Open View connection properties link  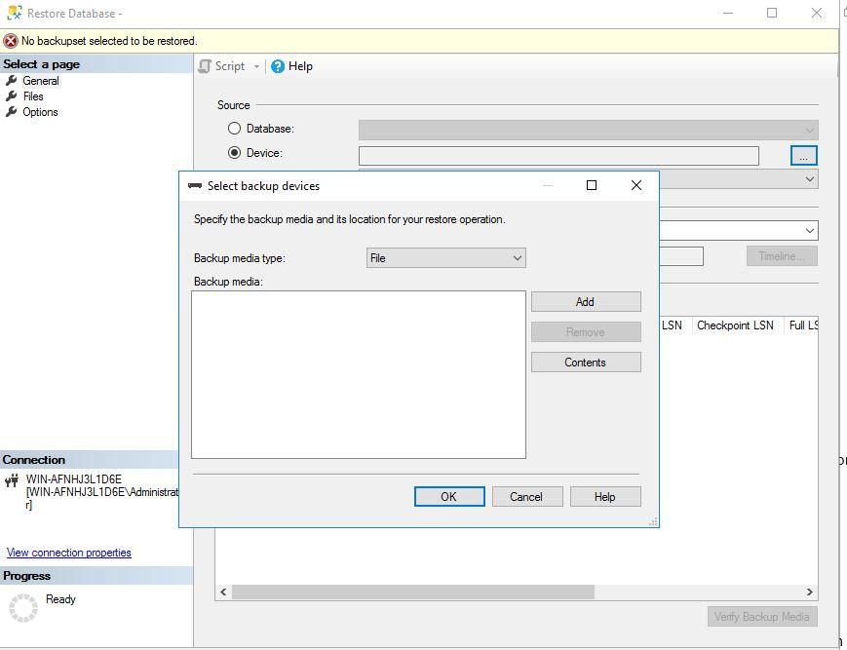tap(69, 553)
